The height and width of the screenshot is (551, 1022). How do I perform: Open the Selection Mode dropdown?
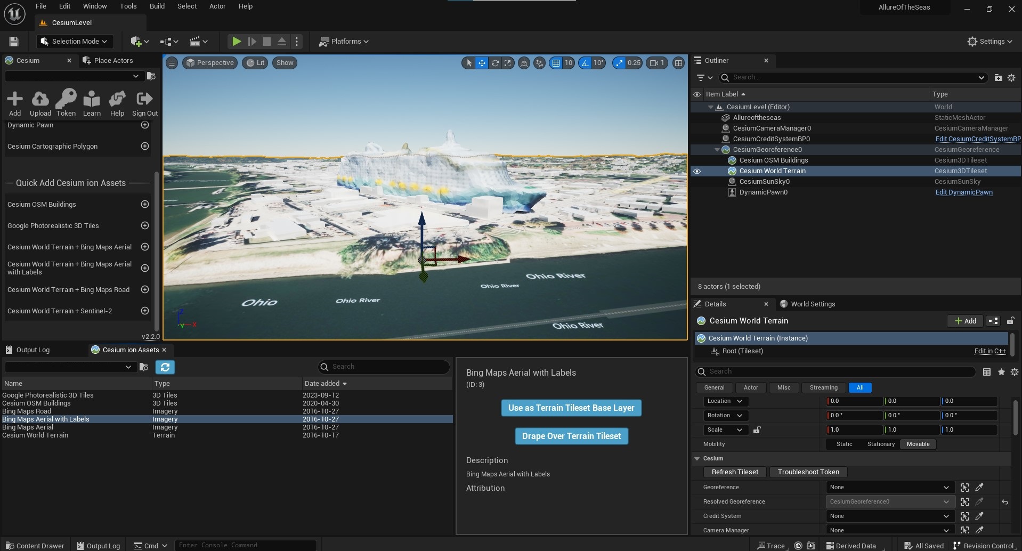click(75, 42)
